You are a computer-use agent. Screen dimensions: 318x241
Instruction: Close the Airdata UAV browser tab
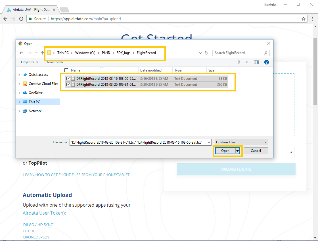click(x=54, y=10)
